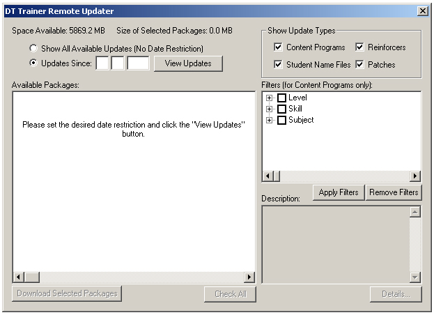This screenshot has height=315, width=434.
Task: Click the Check All button
Action: coord(231,294)
